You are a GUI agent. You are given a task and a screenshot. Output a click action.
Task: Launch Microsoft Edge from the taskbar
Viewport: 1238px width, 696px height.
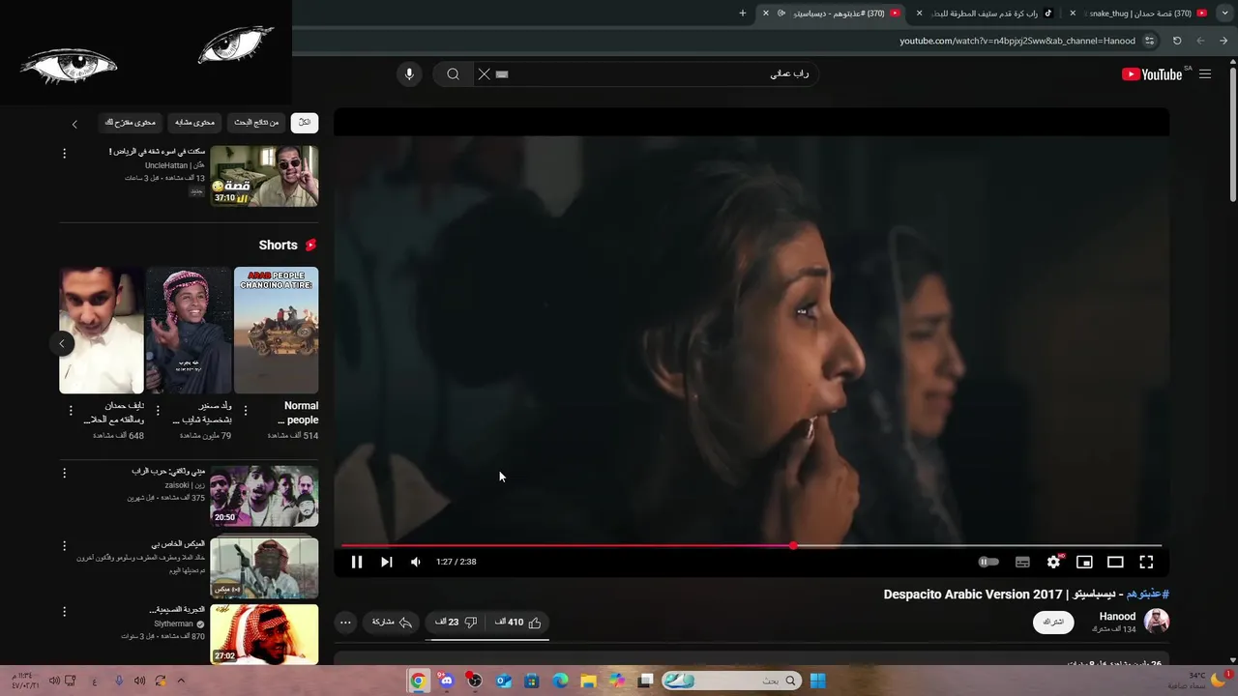[560, 681]
